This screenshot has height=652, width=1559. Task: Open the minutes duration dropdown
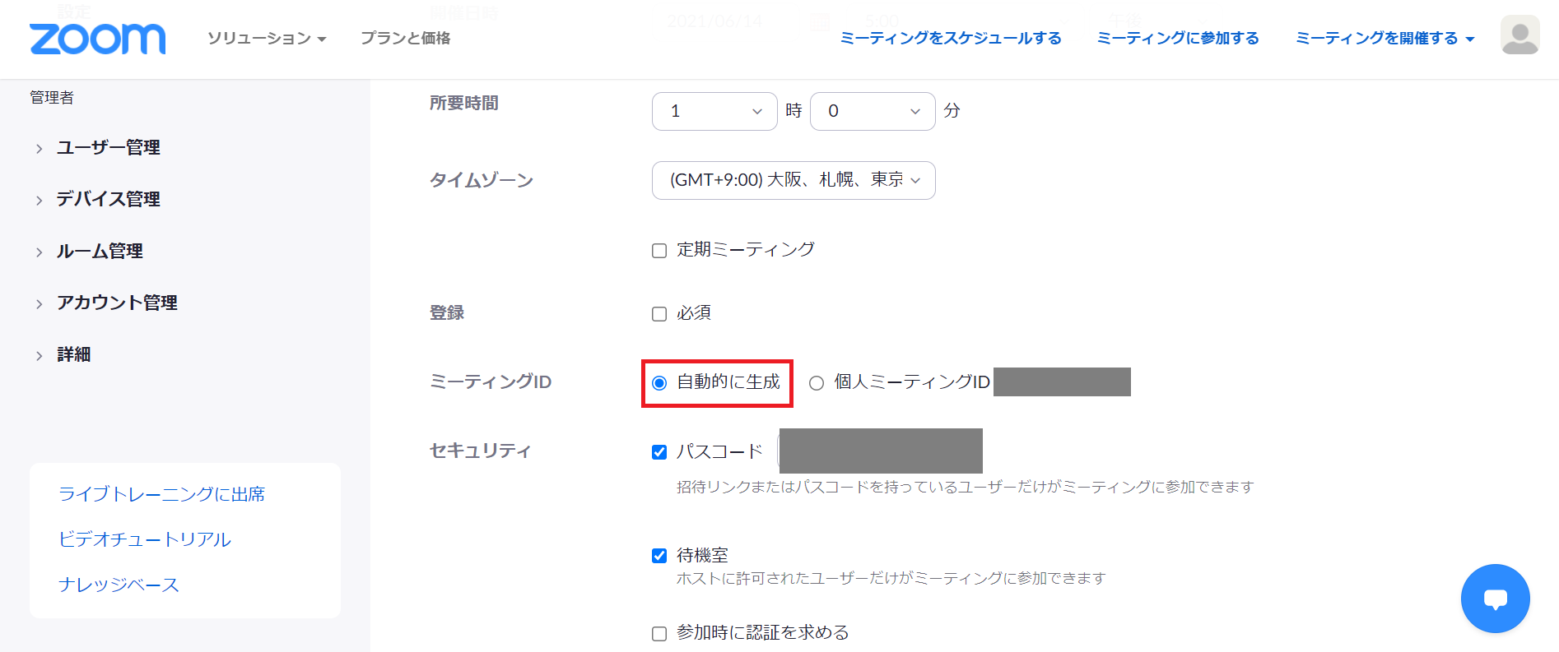pyautogui.click(x=872, y=111)
